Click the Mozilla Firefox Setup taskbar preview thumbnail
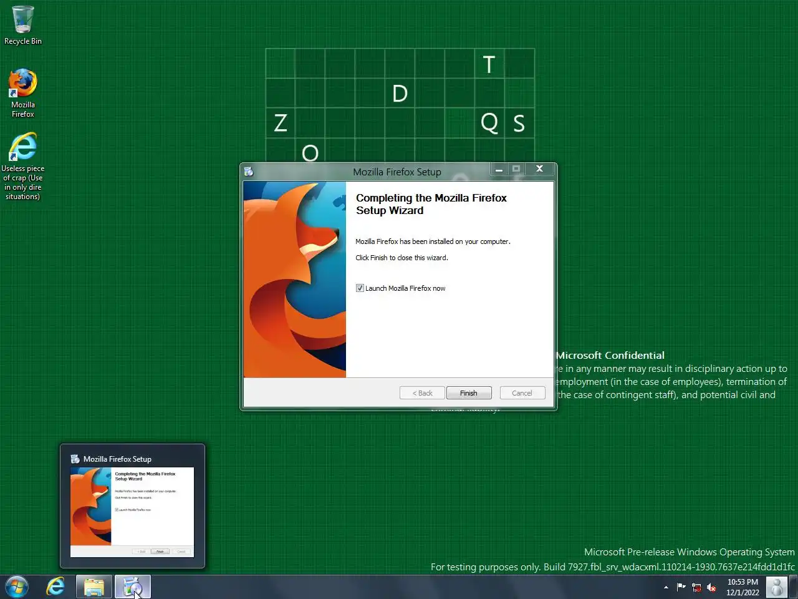 tap(132, 512)
